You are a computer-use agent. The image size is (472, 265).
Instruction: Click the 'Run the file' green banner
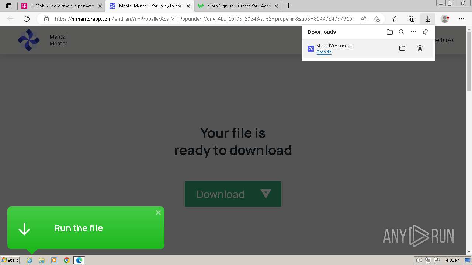tap(86, 228)
